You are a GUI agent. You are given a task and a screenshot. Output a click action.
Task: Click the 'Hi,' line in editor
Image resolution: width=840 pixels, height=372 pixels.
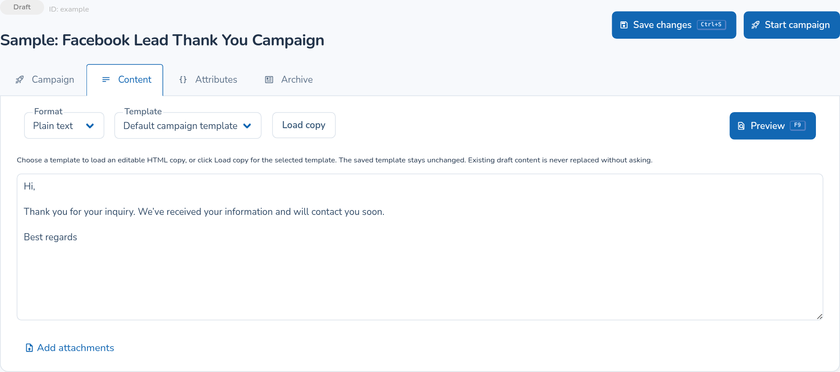[29, 186]
